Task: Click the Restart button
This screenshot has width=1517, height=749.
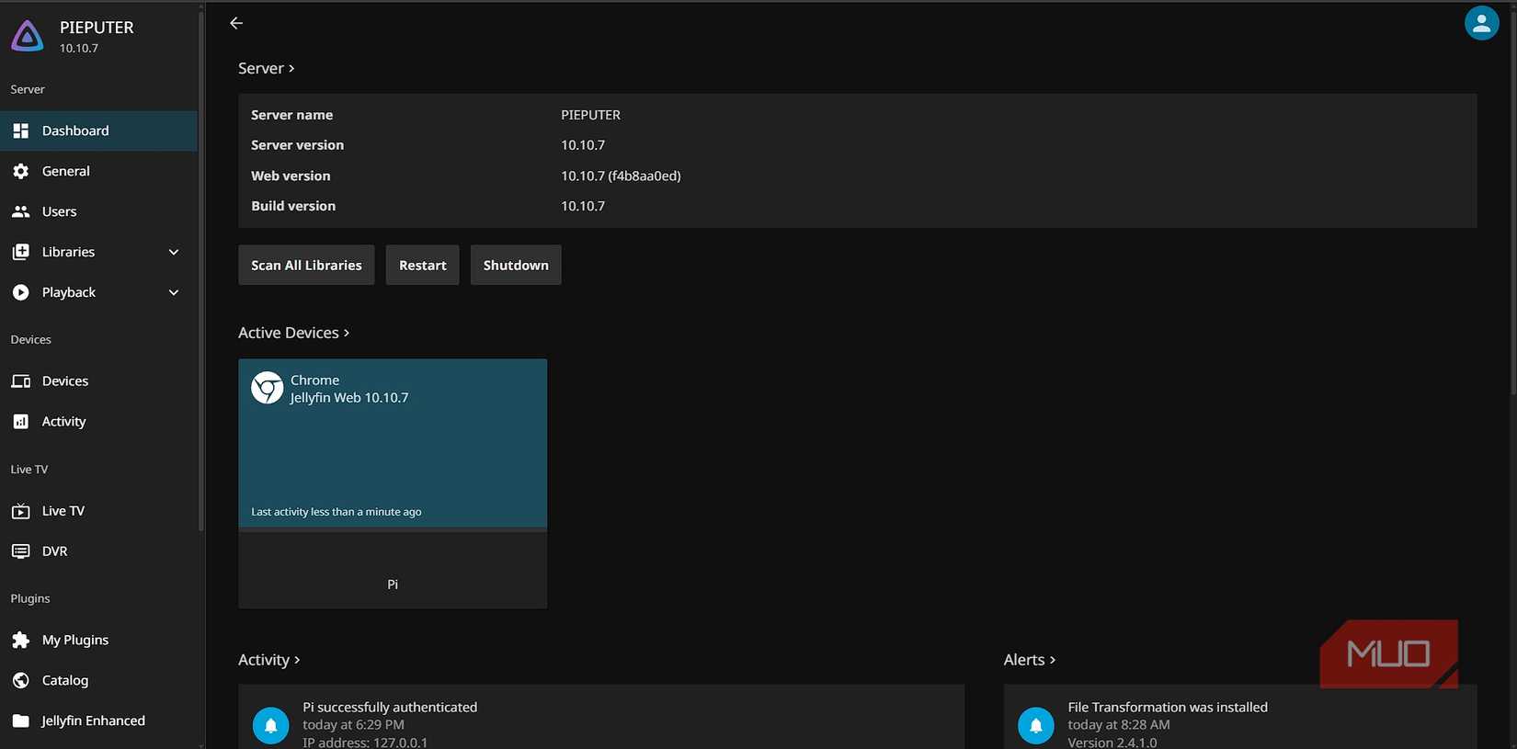Action: tap(422, 265)
